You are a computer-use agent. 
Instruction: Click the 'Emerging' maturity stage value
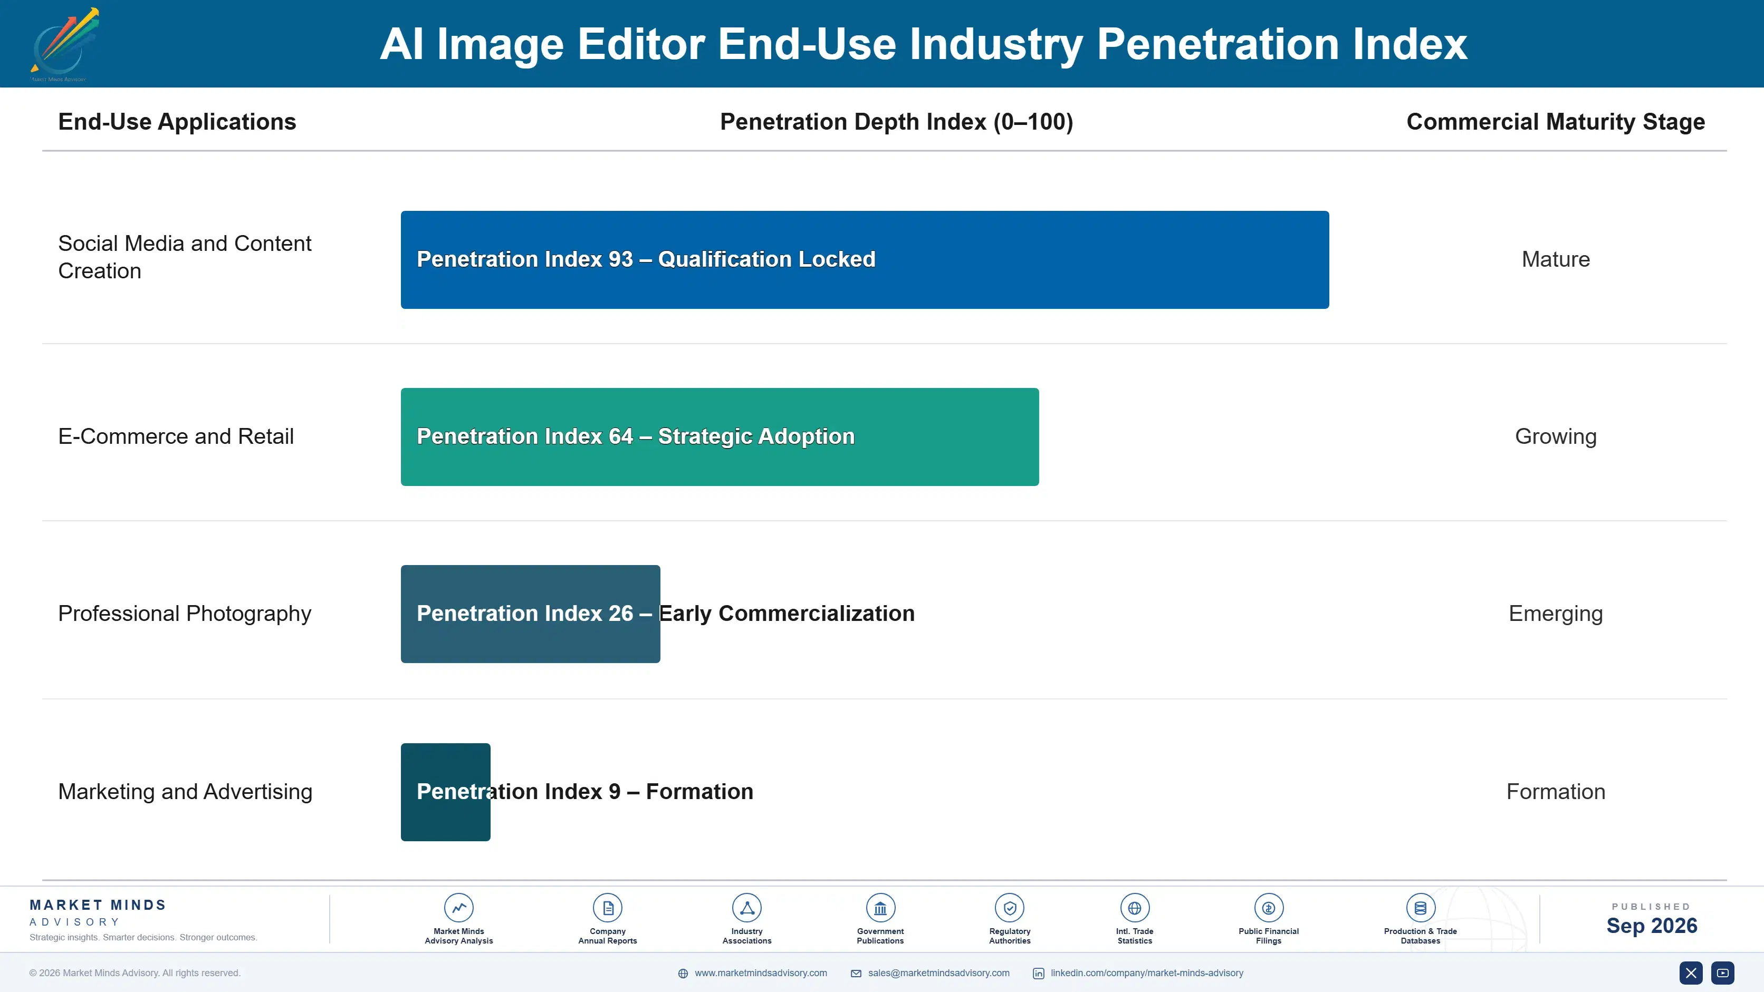(x=1556, y=614)
